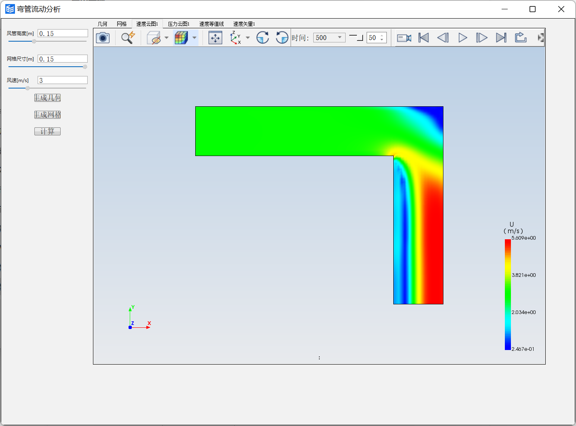
Task: Open the 速度矢量1 tab
Action: (x=244, y=24)
